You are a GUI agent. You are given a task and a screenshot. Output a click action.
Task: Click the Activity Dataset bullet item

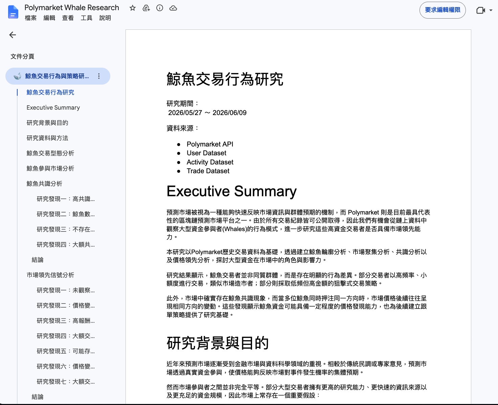click(210, 162)
